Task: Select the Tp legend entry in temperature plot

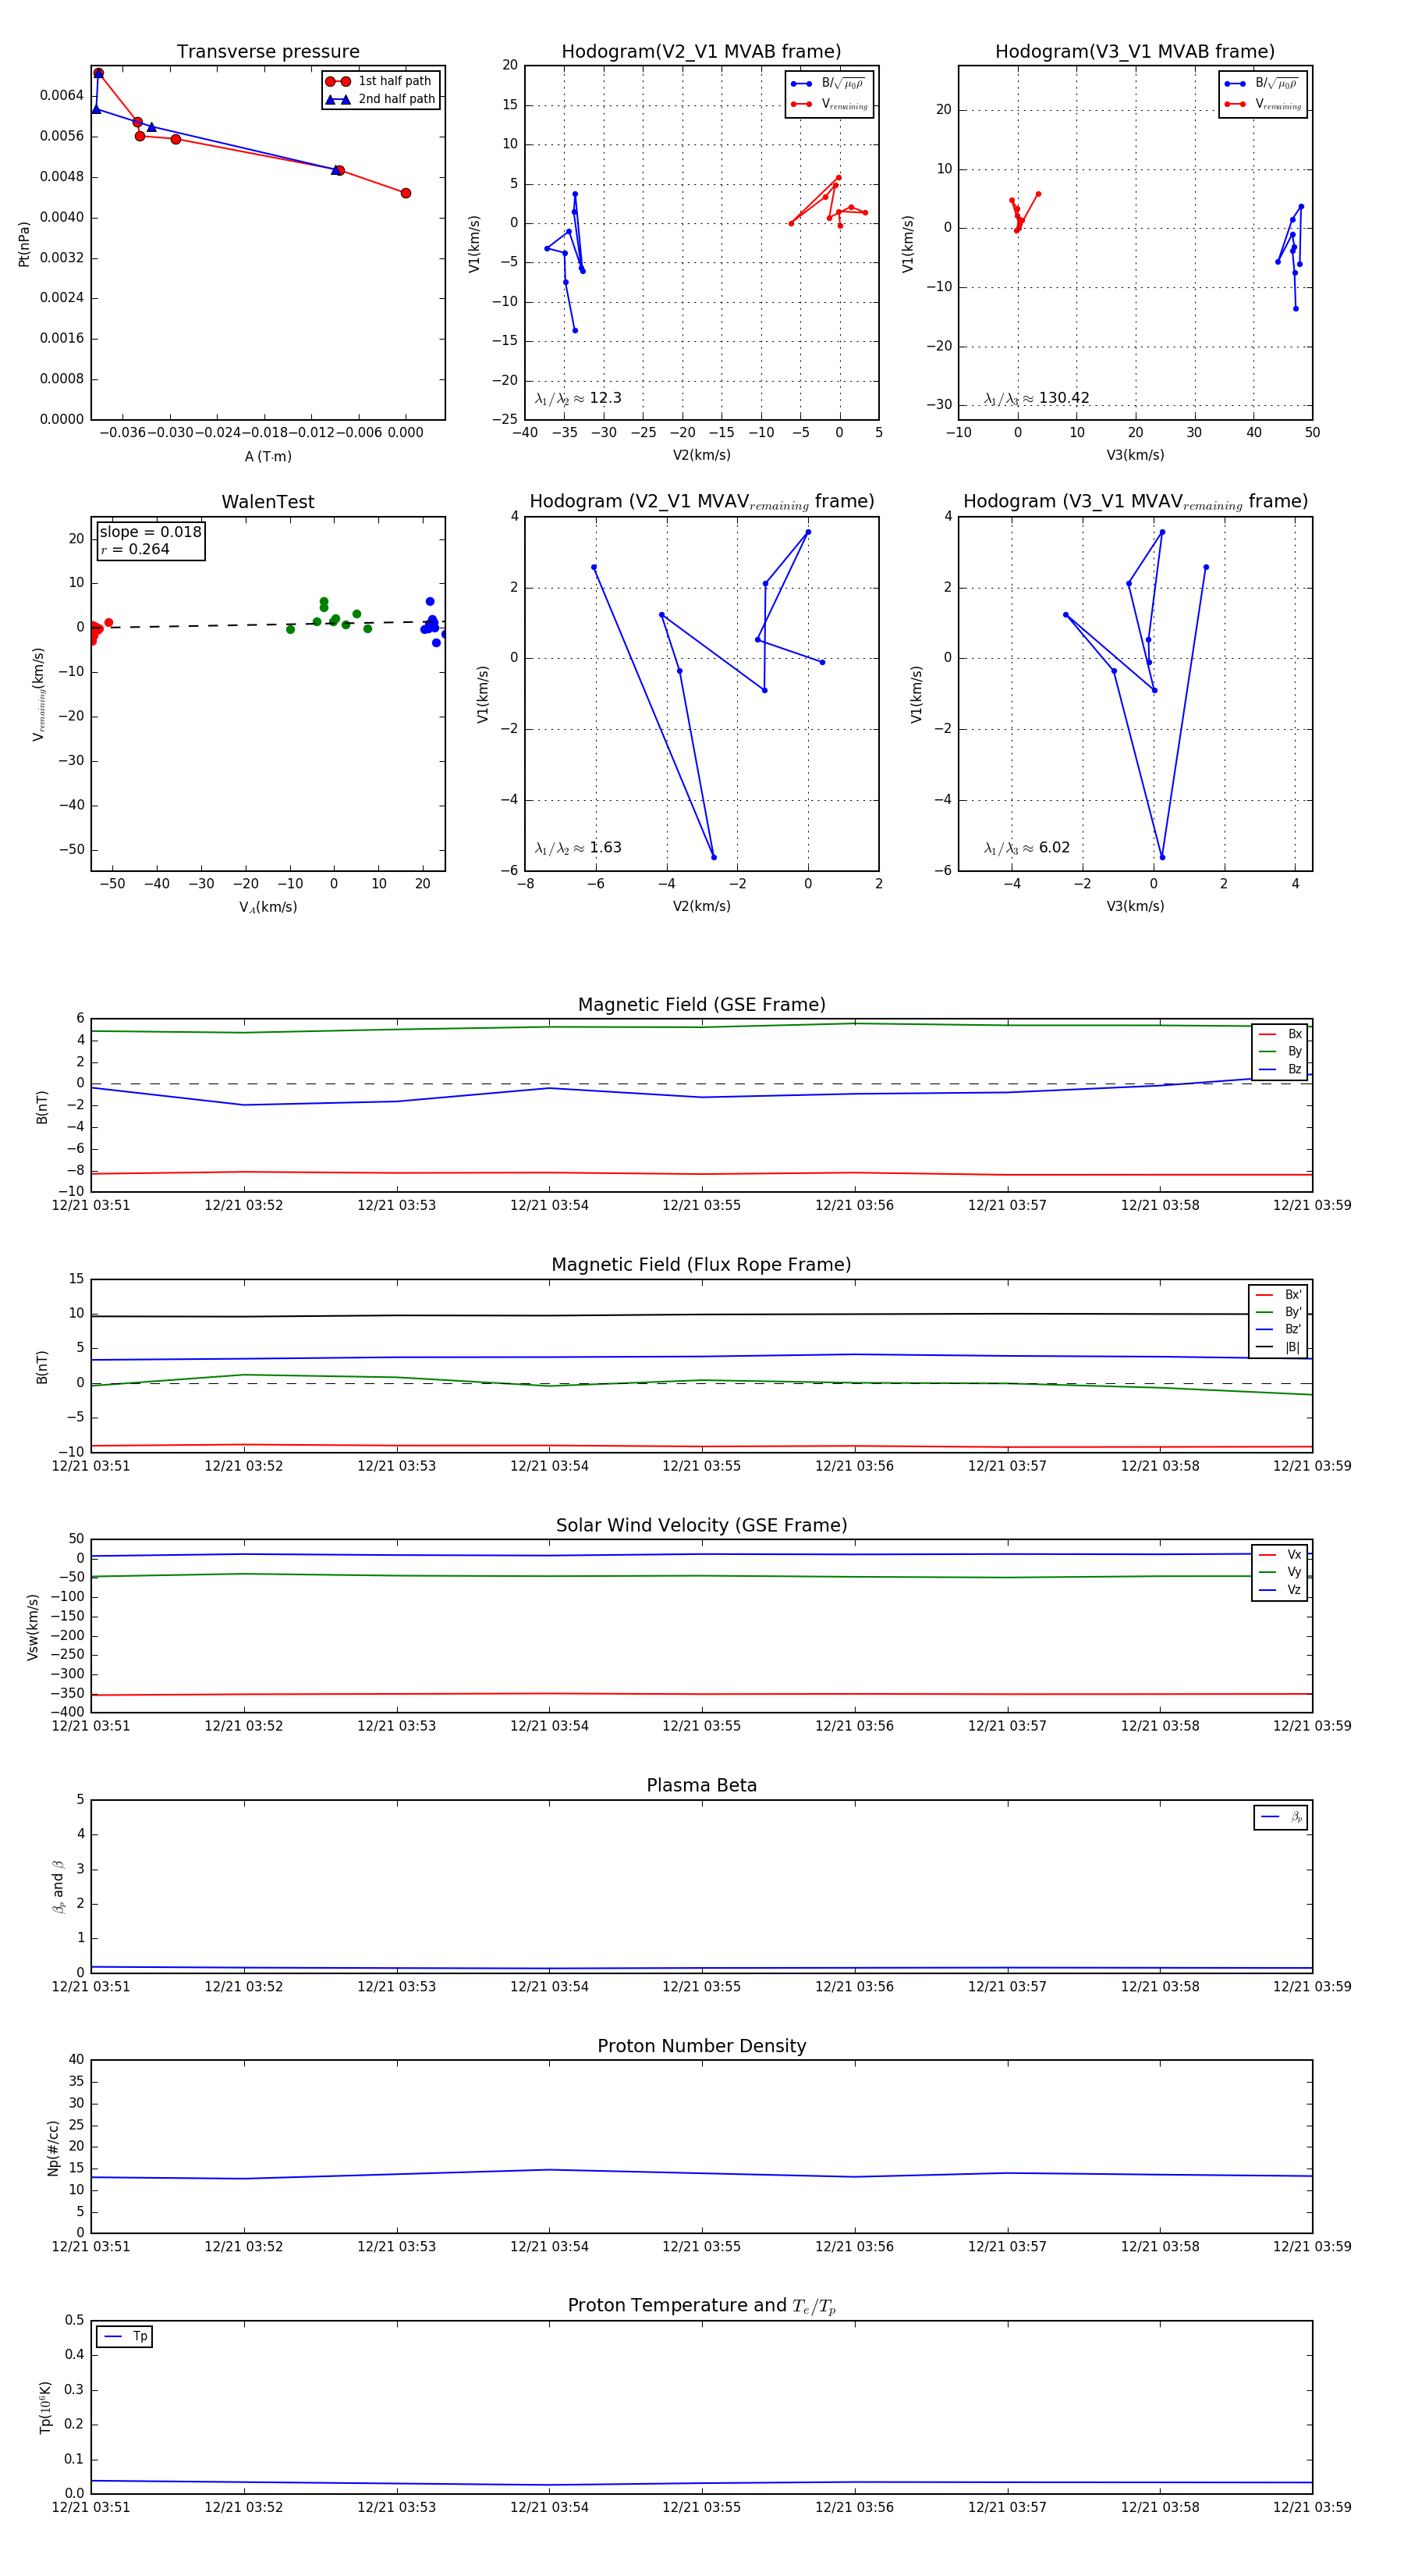Action: (125, 2336)
